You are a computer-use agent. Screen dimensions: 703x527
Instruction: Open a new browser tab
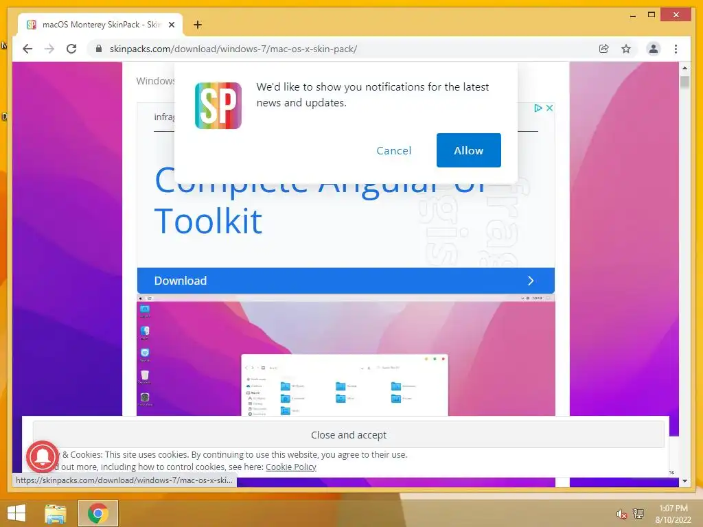(x=198, y=25)
